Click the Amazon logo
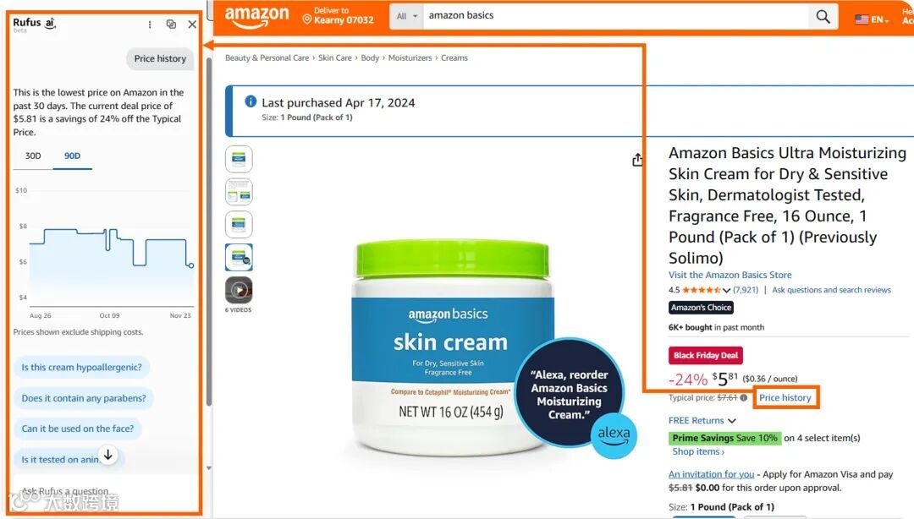This screenshot has width=914, height=519. click(x=256, y=17)
